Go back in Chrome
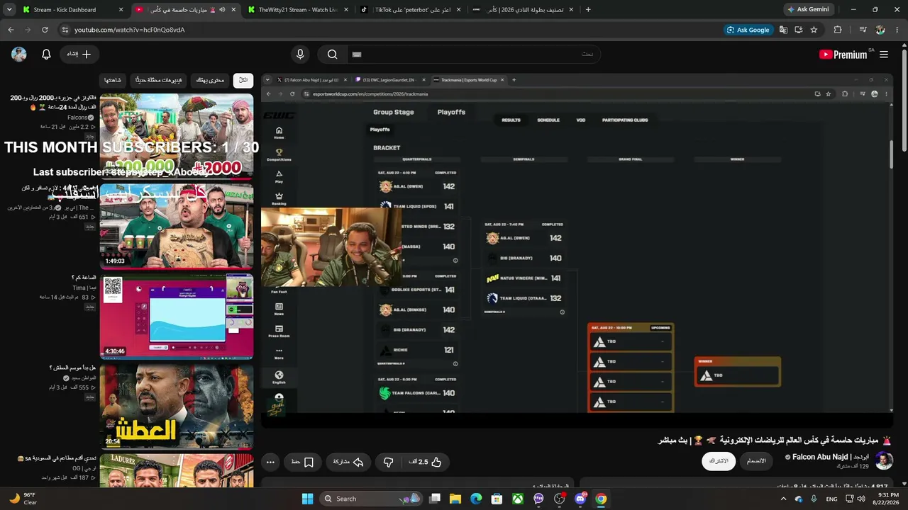 [x=11, y=30]
